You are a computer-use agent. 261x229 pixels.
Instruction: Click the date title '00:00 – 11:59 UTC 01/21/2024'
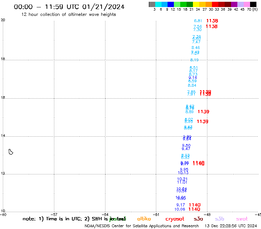coord(69,7)
